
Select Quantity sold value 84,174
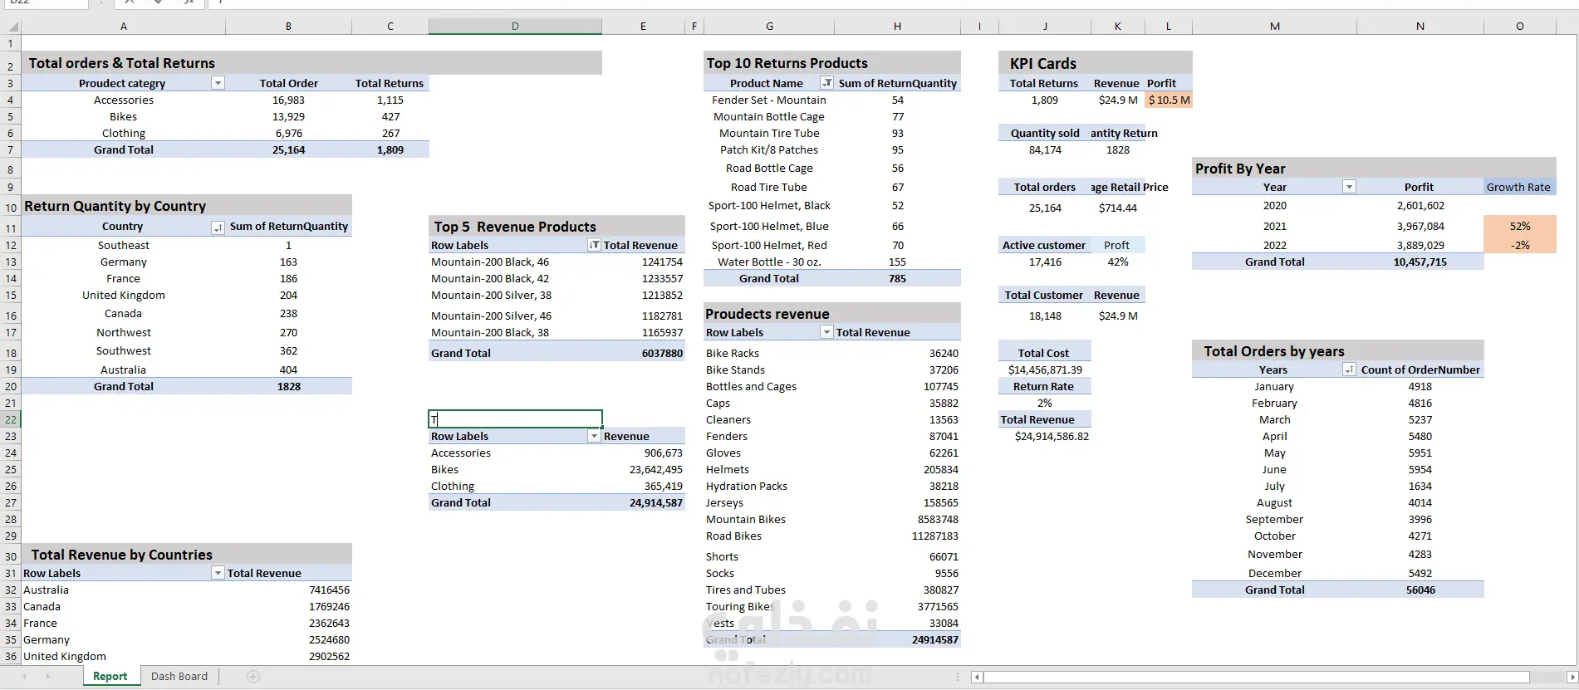click(x=1045, y=149)
